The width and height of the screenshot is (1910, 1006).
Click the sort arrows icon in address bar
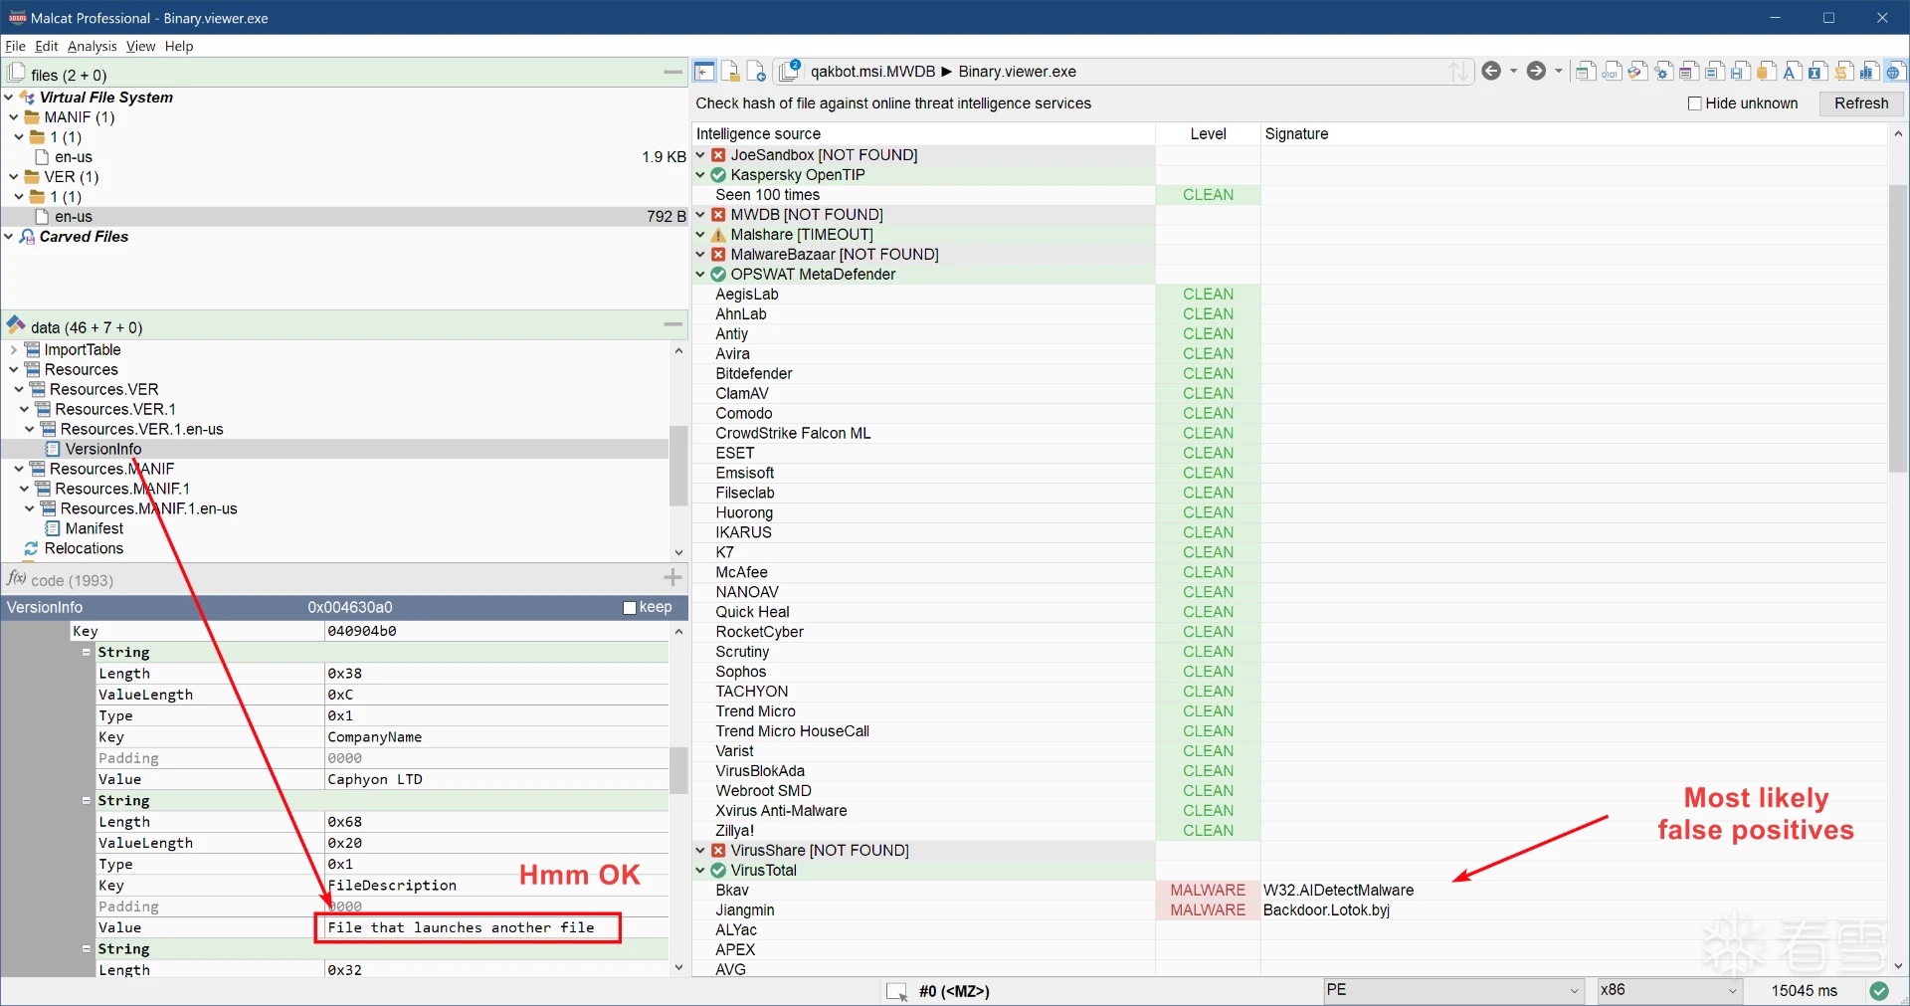(x=1458, y=71)
